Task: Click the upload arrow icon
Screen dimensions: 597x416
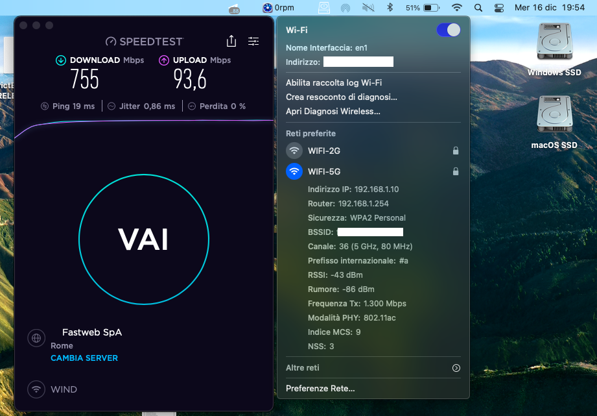Action: coord(164,60)
